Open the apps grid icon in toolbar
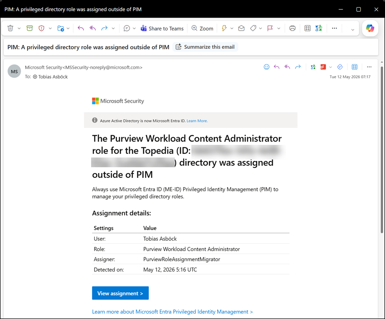The image size is (385, 319). pos(308,28)
